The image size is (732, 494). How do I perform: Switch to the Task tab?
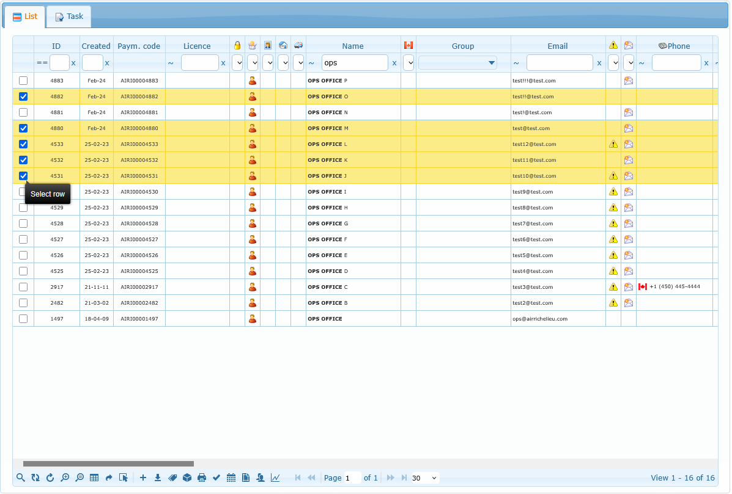click(x=69, y=16)
